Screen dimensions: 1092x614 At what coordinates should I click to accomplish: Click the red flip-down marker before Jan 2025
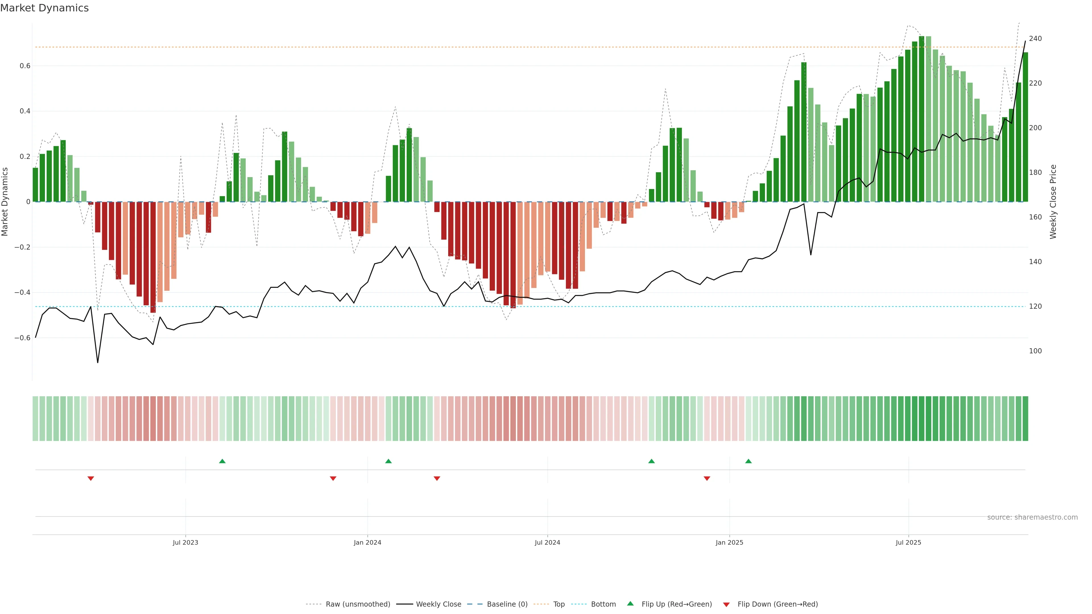pos(707,478)
